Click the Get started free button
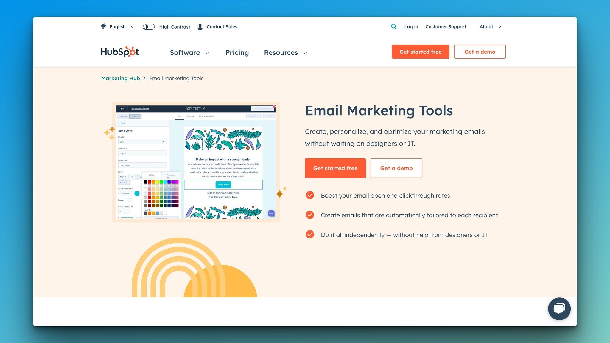This screenshot has height=343, width=610. coord(335,168)
